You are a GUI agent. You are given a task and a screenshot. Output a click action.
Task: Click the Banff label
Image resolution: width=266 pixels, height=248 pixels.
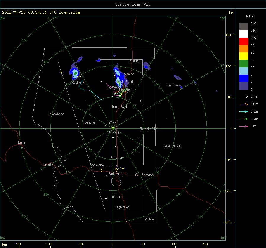click(49, 165)
